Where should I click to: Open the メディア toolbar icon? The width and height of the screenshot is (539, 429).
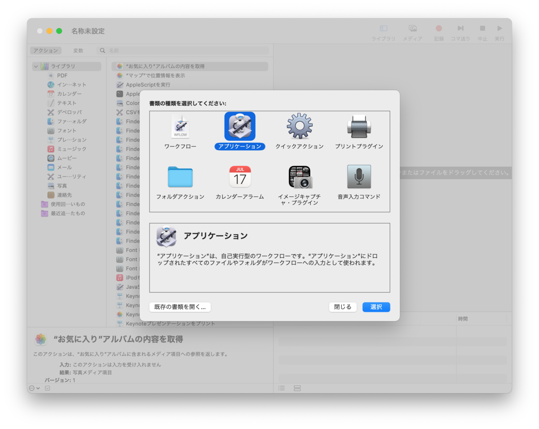[x=413, y=28]
